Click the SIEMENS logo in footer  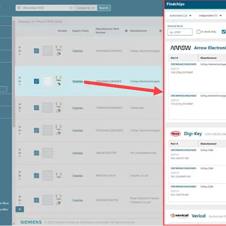(x=31, y=222)
